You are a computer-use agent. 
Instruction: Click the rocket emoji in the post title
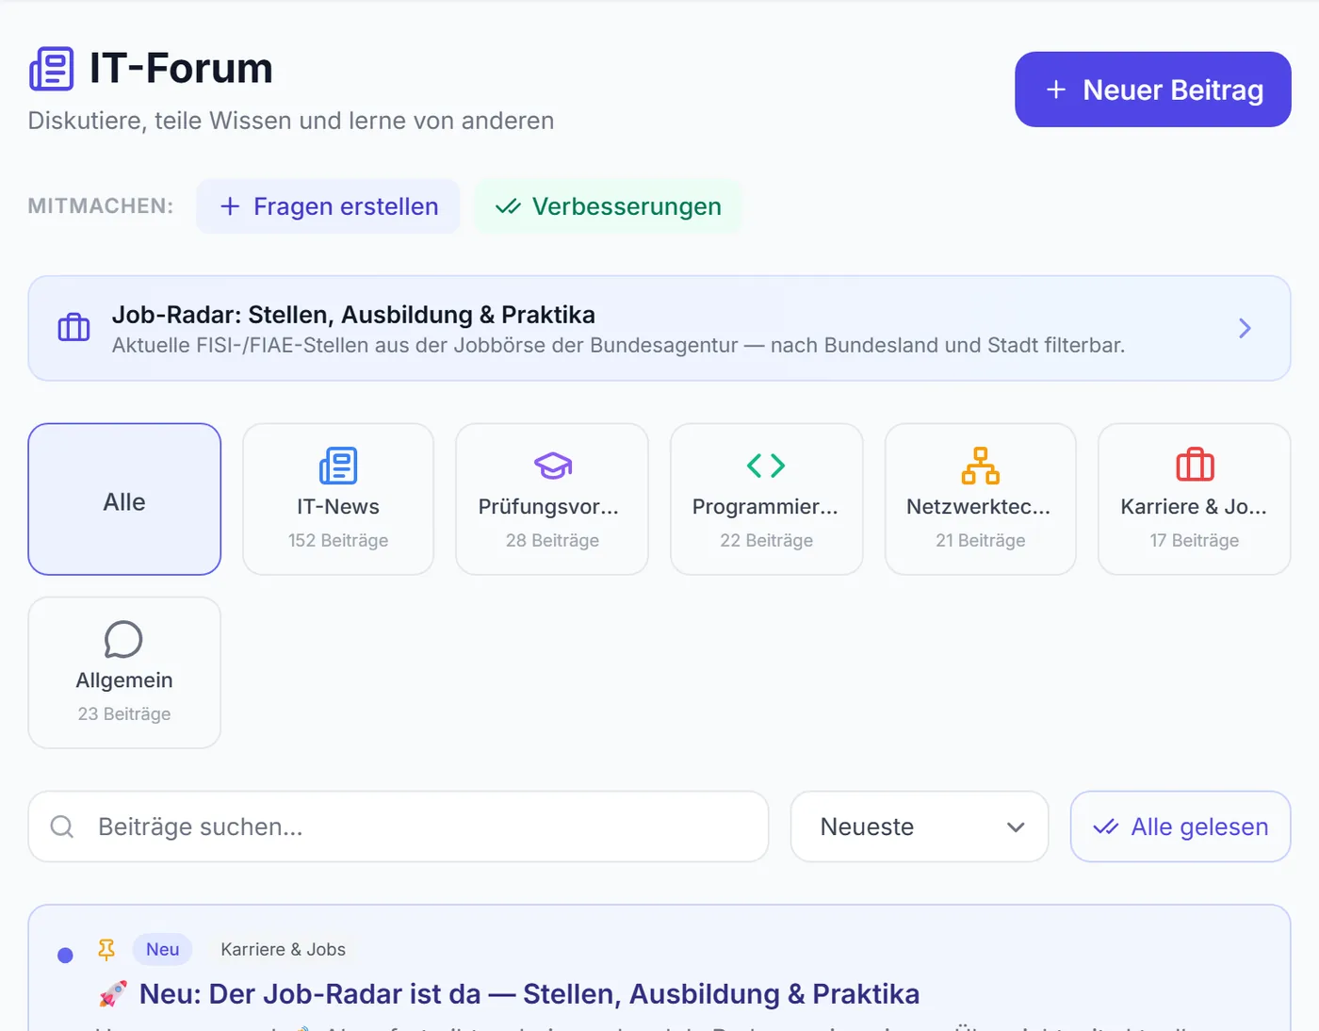(x=113, y=993)
